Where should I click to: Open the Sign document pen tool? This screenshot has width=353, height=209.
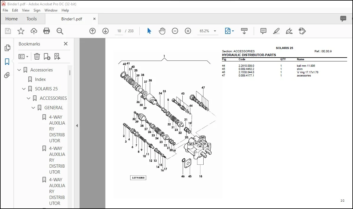click(x=289, y=31)
